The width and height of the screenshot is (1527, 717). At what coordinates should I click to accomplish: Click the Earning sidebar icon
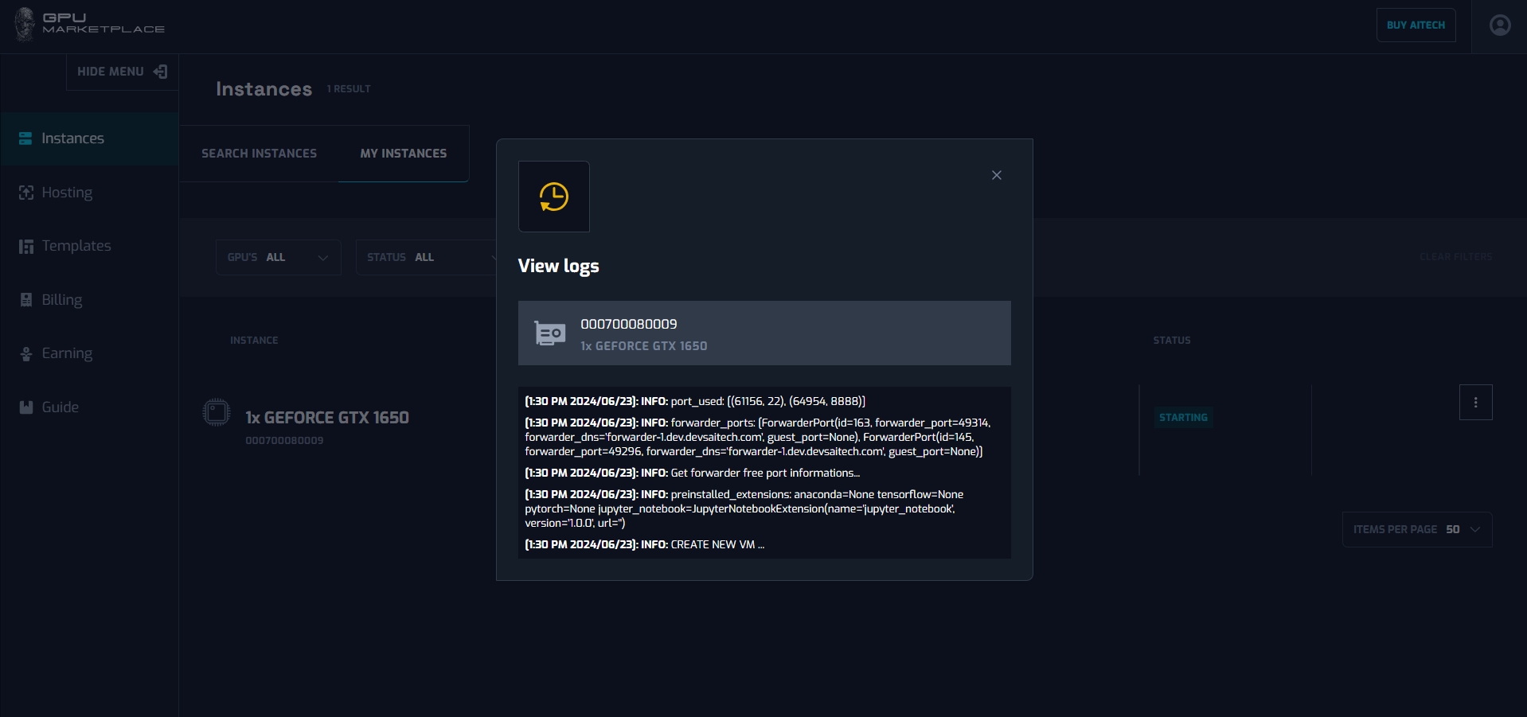25,353
